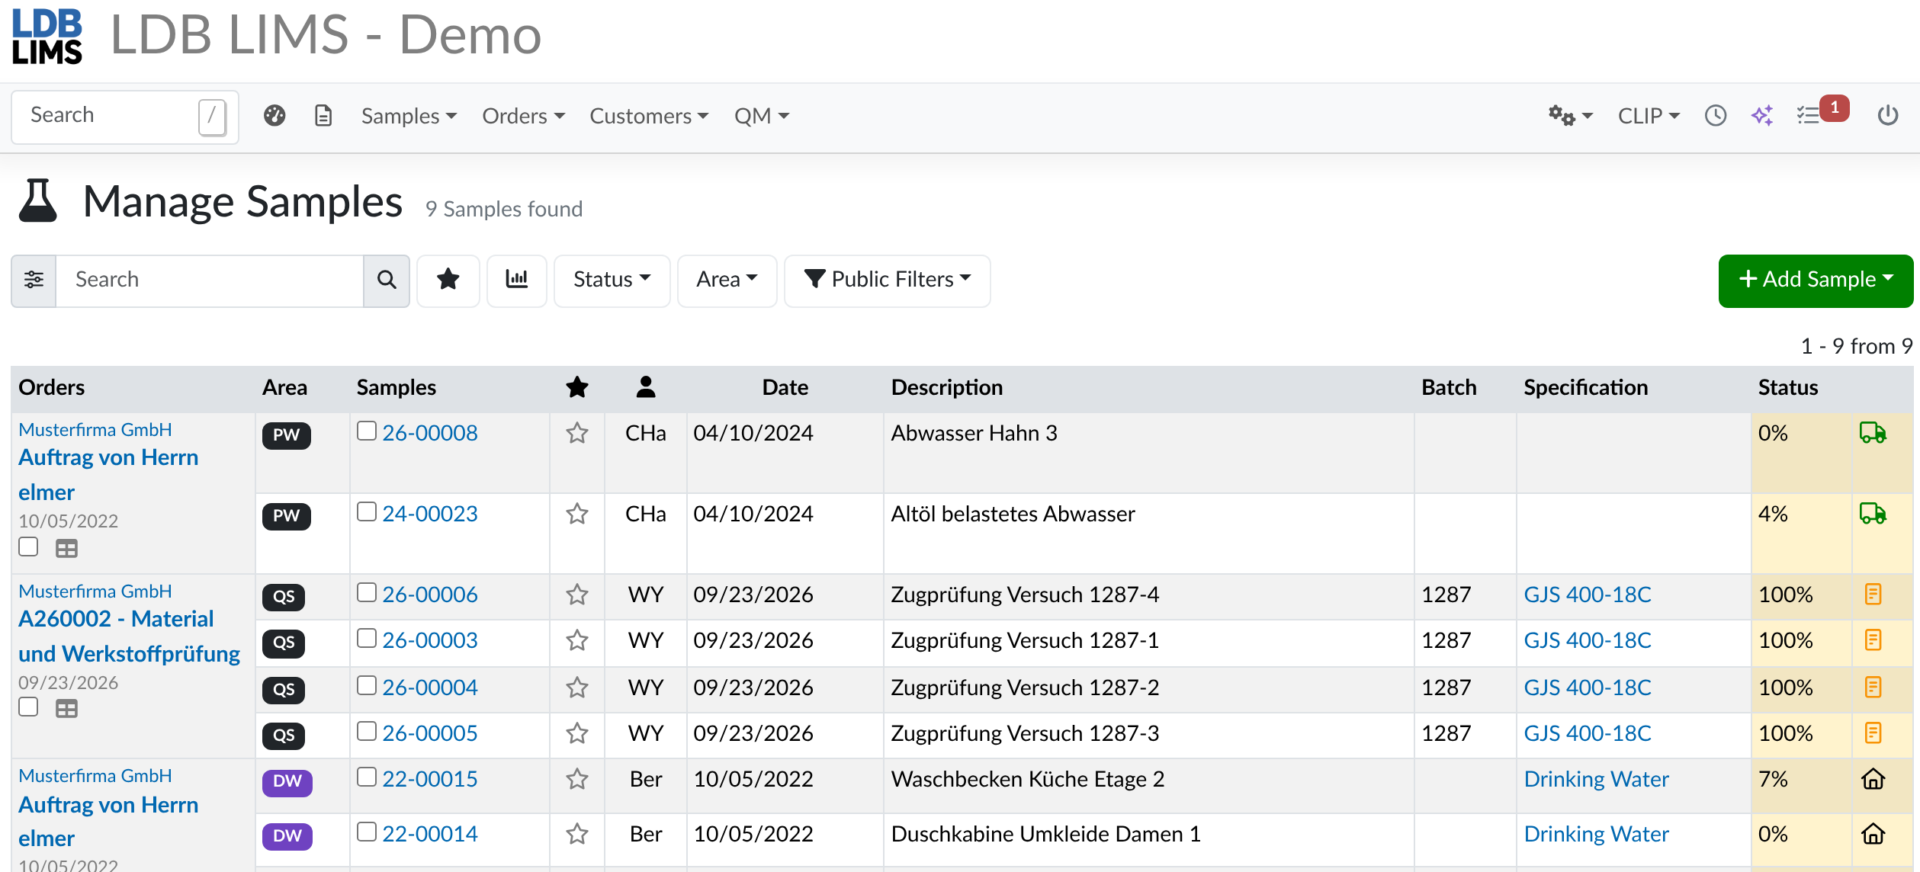Image resolution: width=1920 pixels, height=872 pixels.
Task: Select checkbox for sample 26-00006
Action: click(x=367, y=592)
